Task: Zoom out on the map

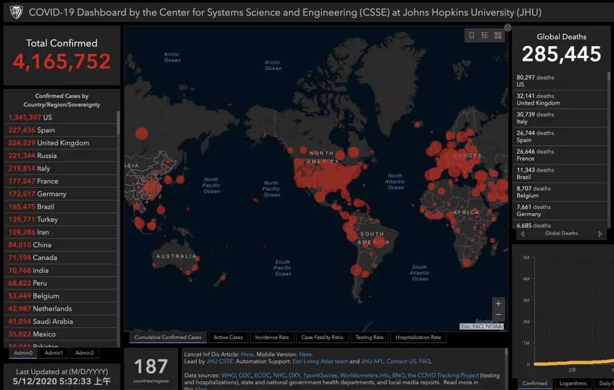Action: [x=499, y=315]
